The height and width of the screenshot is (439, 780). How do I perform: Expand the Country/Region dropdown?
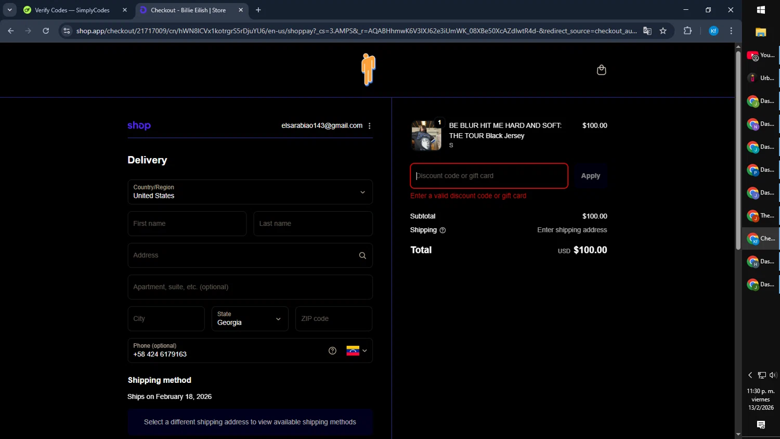tap(250, 192)
